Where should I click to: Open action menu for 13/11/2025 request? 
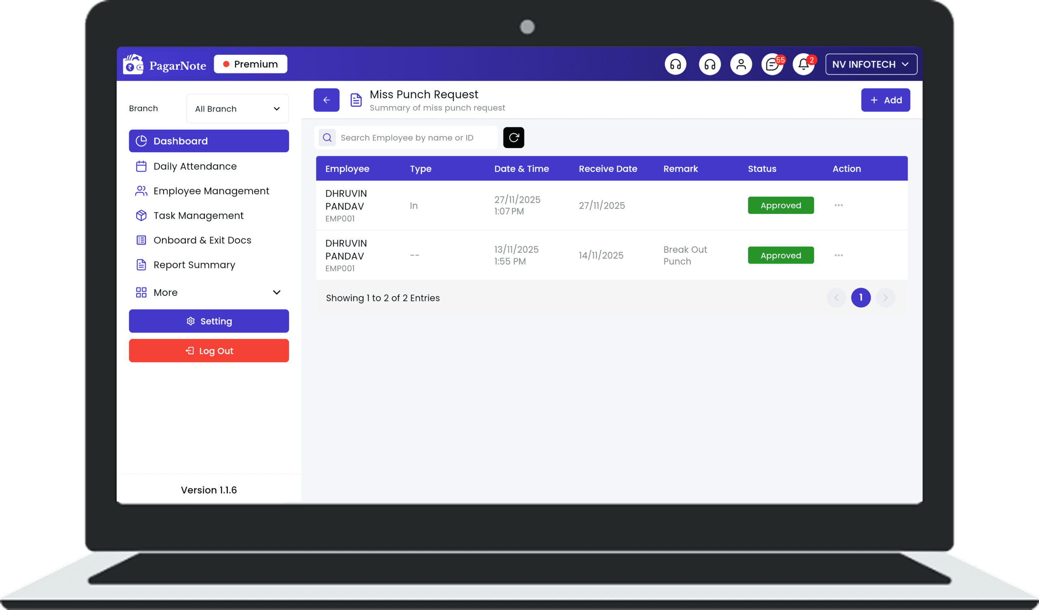pyautogui.click(x=838, y=255)
